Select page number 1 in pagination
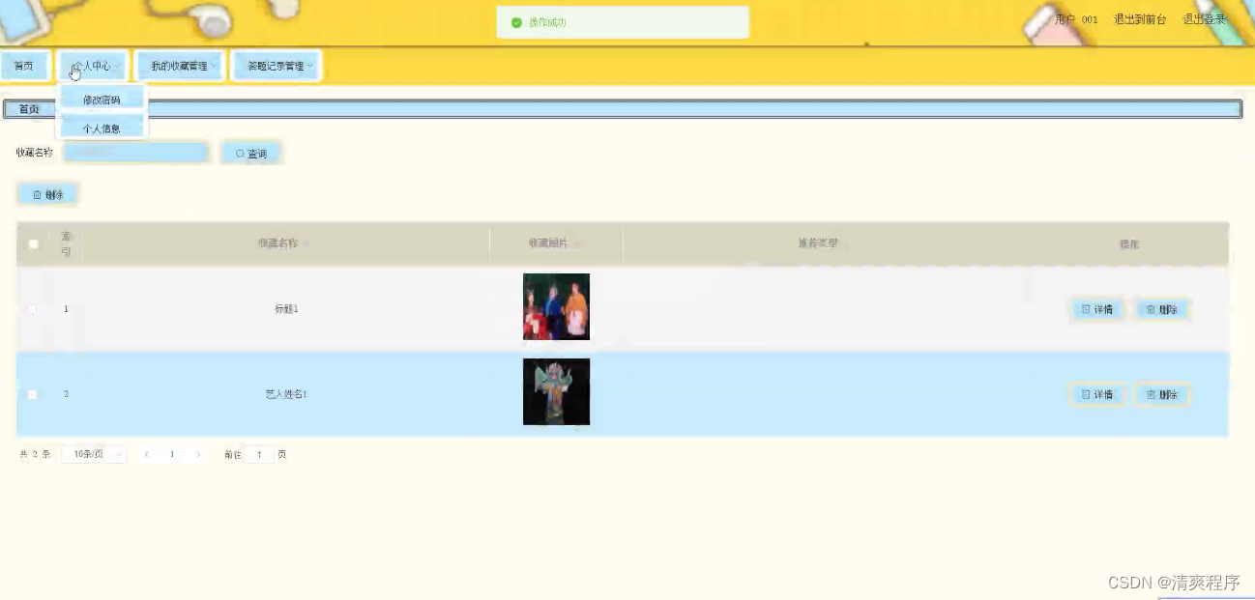The height and width of the screenshot is (600, 1255). (172, 454)
